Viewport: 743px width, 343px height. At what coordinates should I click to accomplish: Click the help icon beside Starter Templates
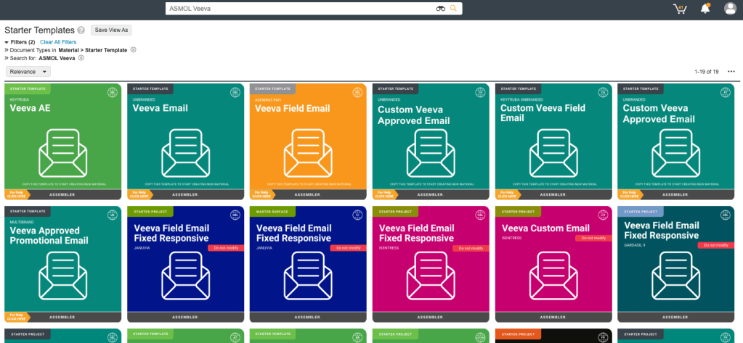click(x=81, y=30)
